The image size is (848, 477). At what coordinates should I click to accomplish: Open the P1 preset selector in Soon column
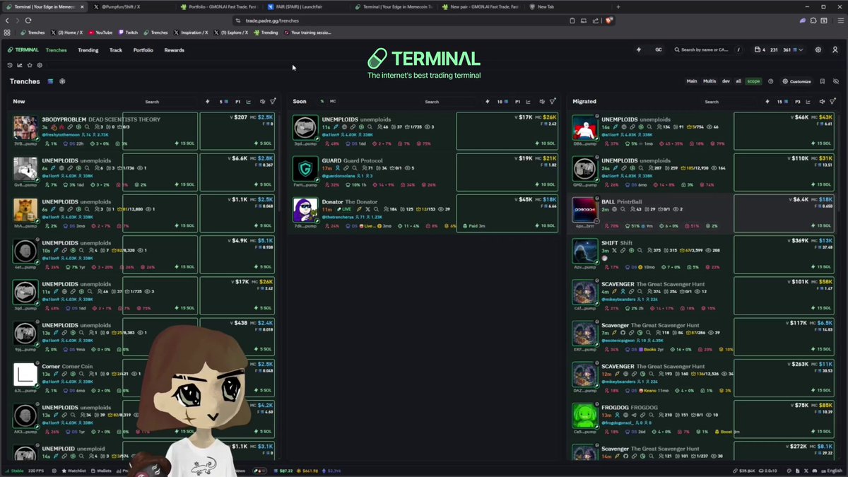[518, 102]
